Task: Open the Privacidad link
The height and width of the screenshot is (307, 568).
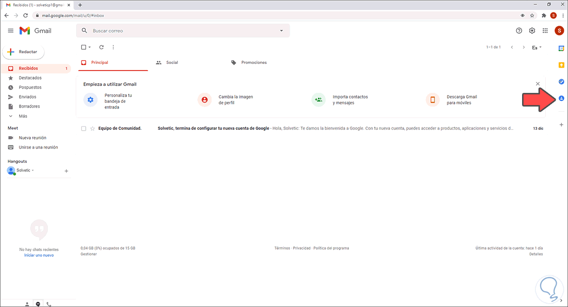Action: click(x=302, y=248)
